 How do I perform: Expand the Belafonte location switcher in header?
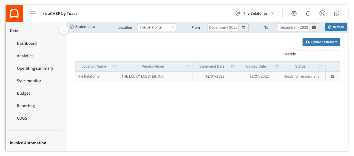click(255, 13)
